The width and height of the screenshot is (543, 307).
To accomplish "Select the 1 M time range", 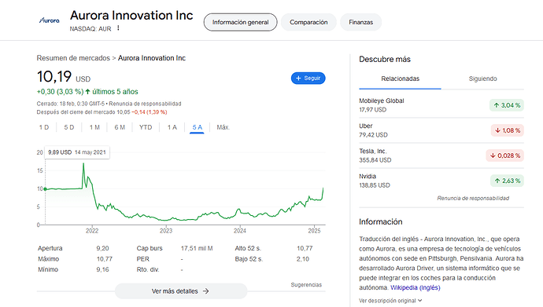I will pyautogui.click(x=94, y=127).
